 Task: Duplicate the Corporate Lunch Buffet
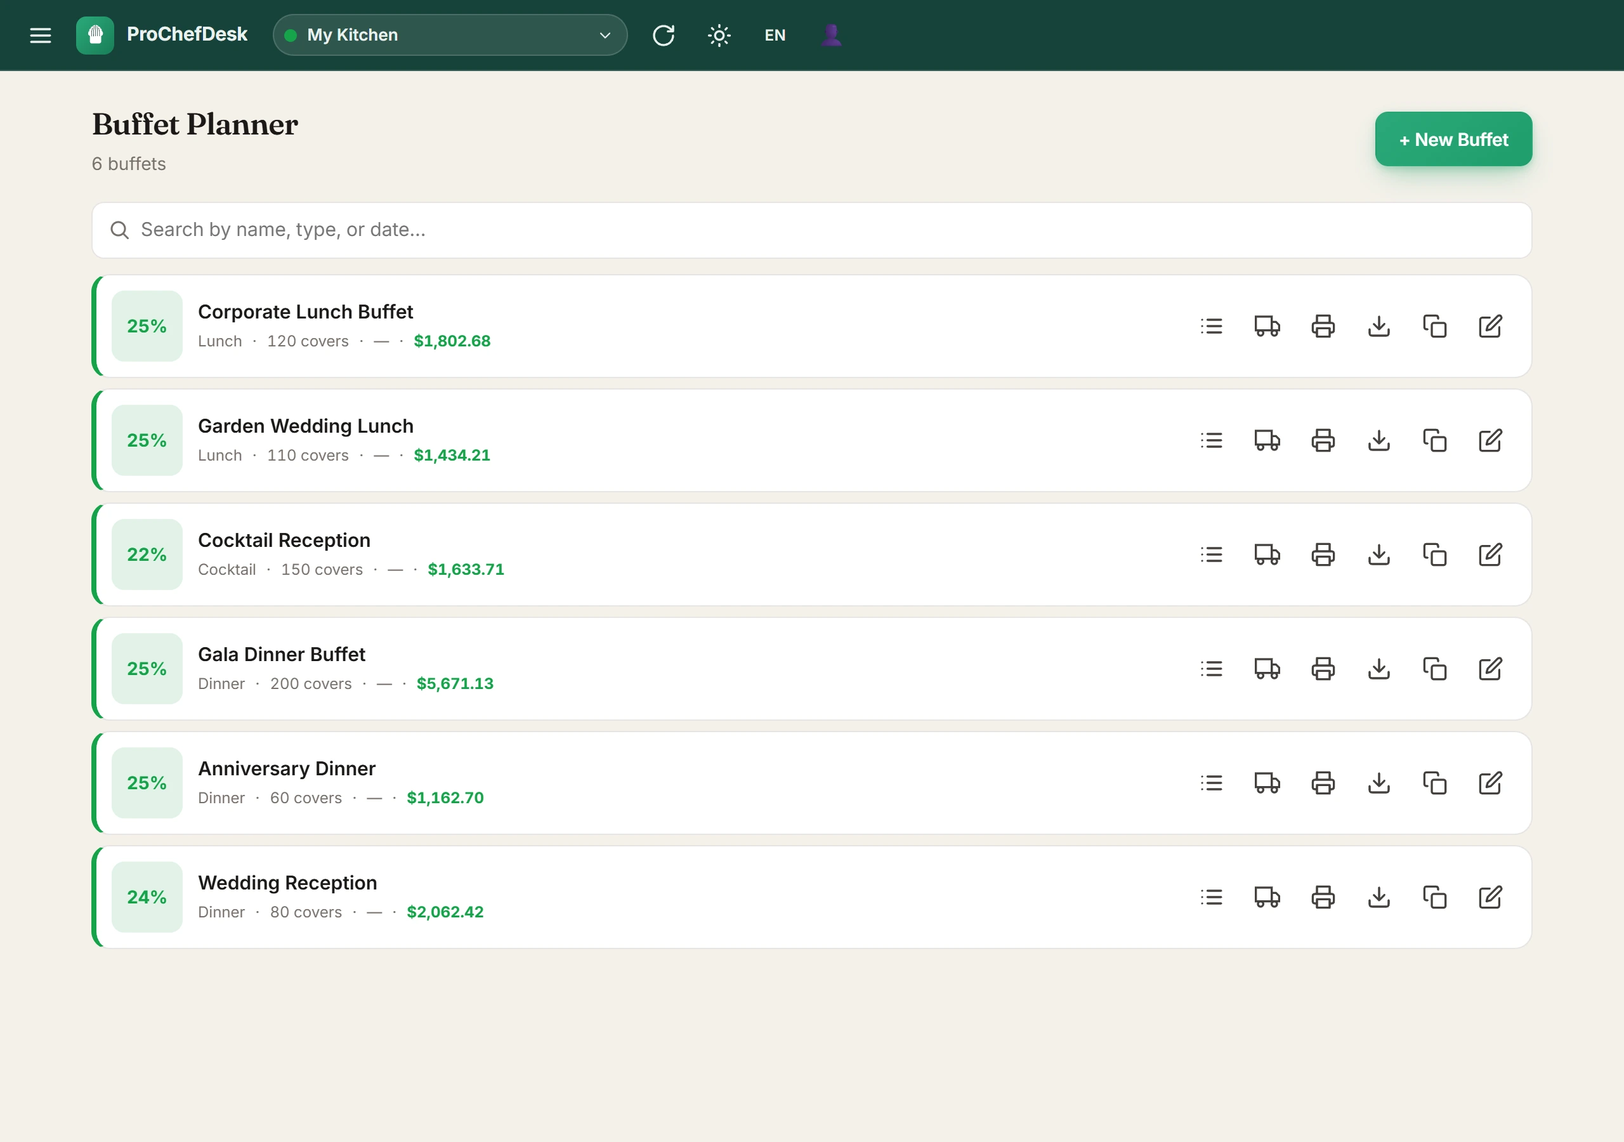tap(1434, 326)
